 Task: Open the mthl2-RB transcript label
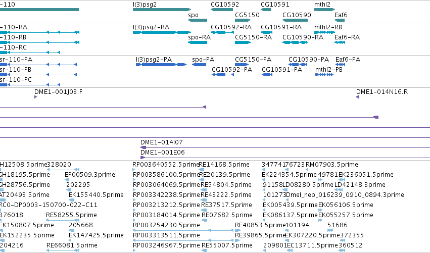click(328, 27)
